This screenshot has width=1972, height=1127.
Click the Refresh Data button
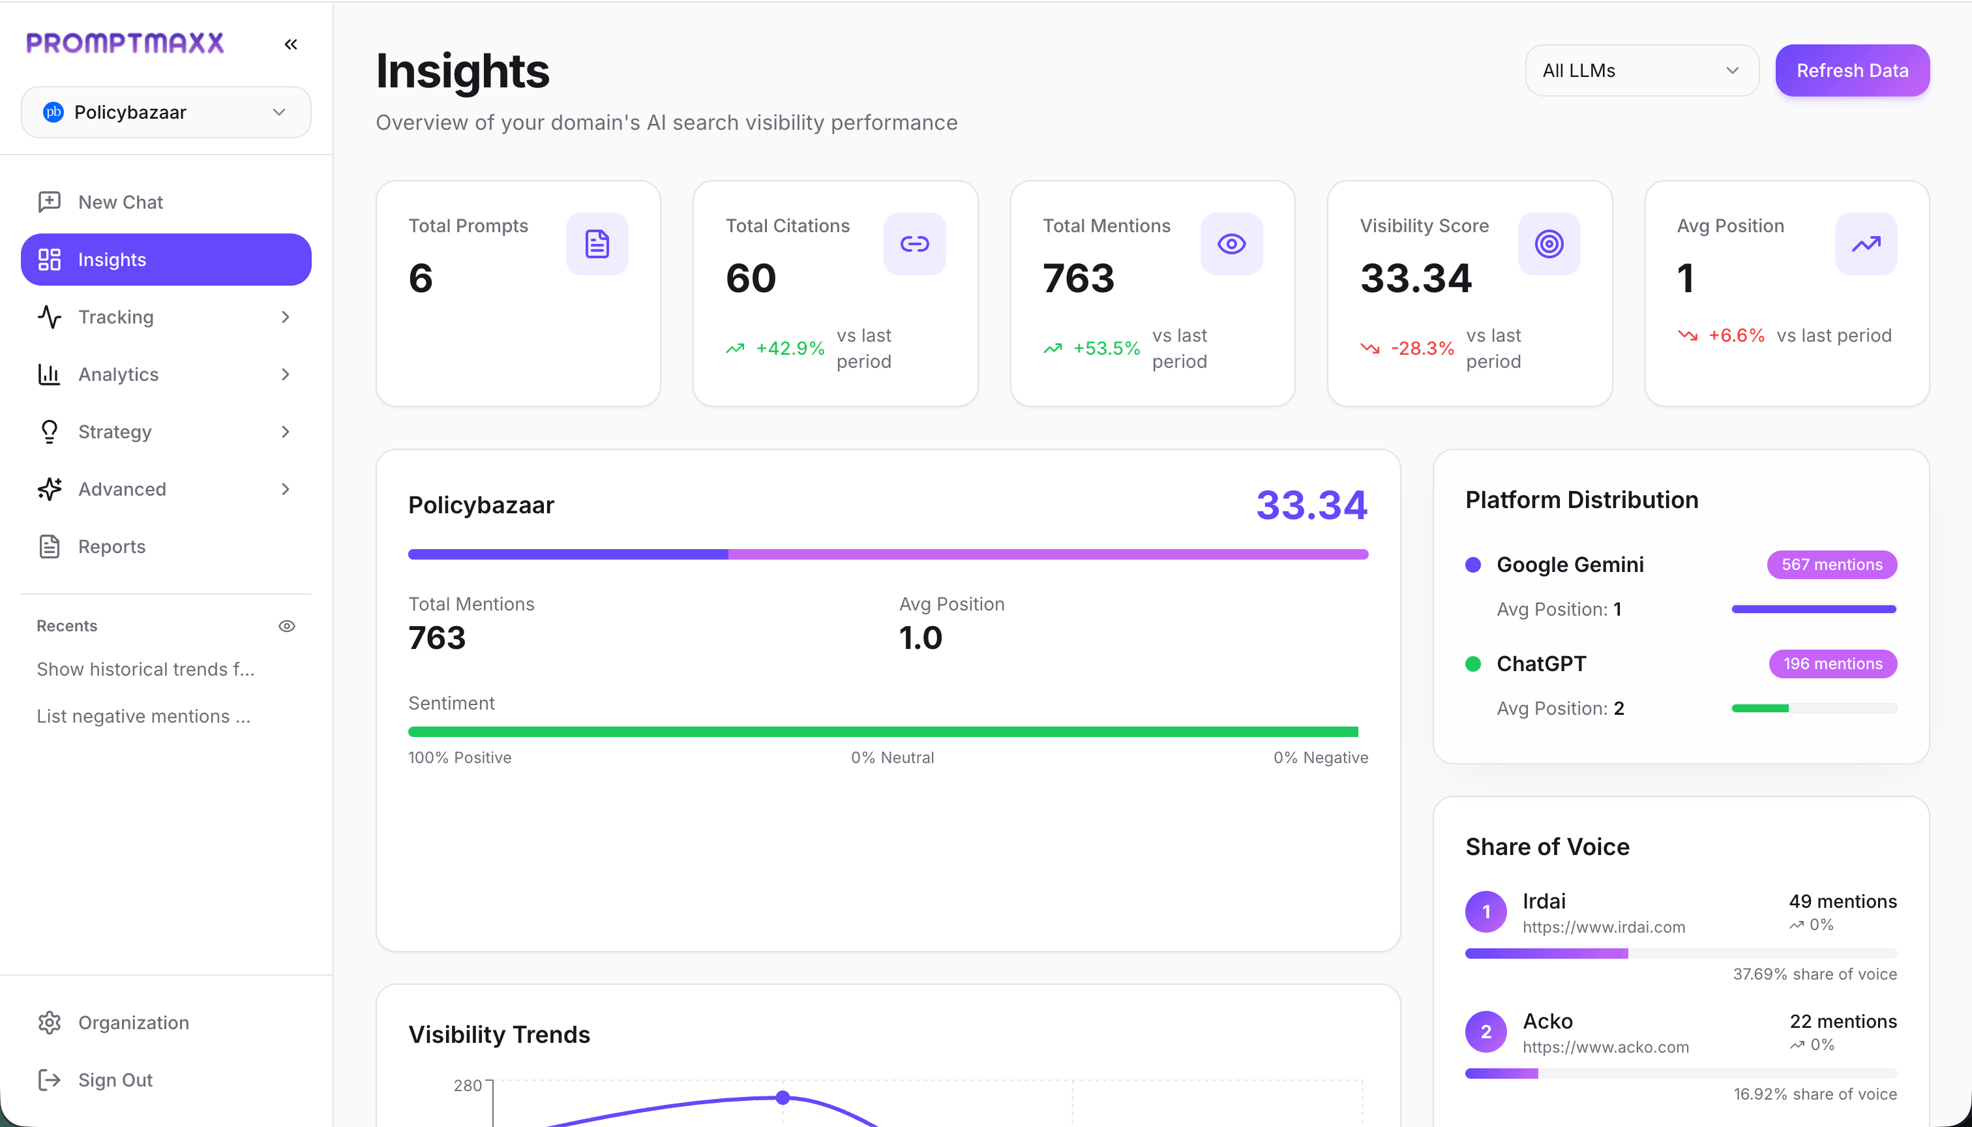click(x=1853, y=70)
